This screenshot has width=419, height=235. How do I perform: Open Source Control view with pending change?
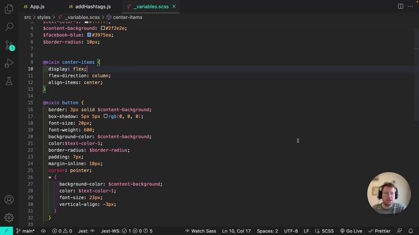[x=9, y=45]
